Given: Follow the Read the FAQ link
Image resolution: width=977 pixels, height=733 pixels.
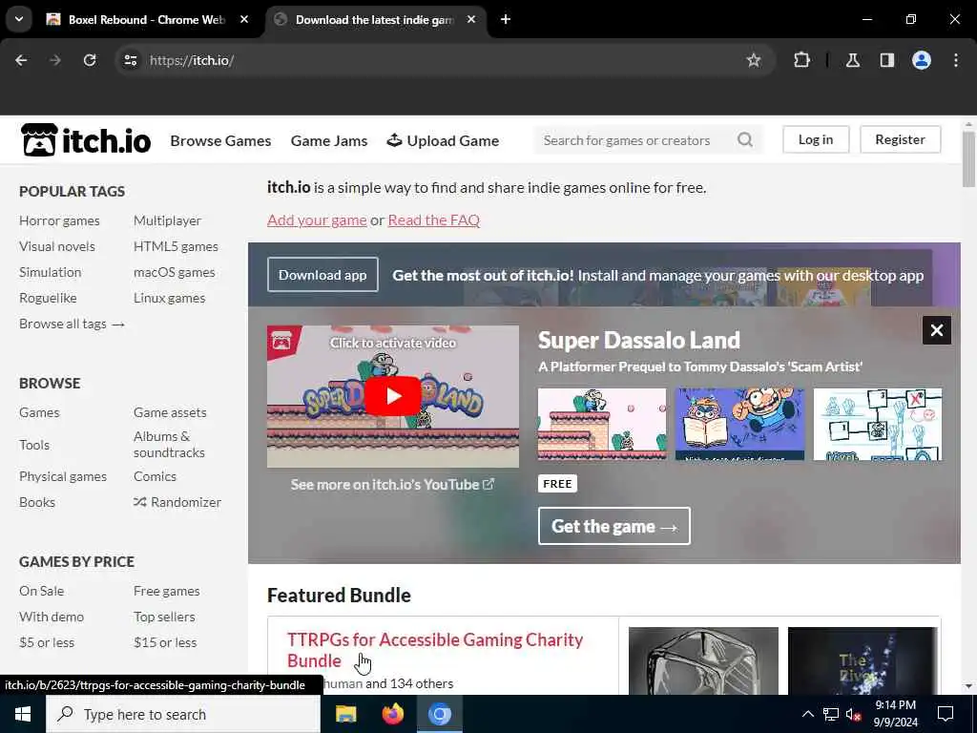Looking at the screenshot, I should 434,220.
